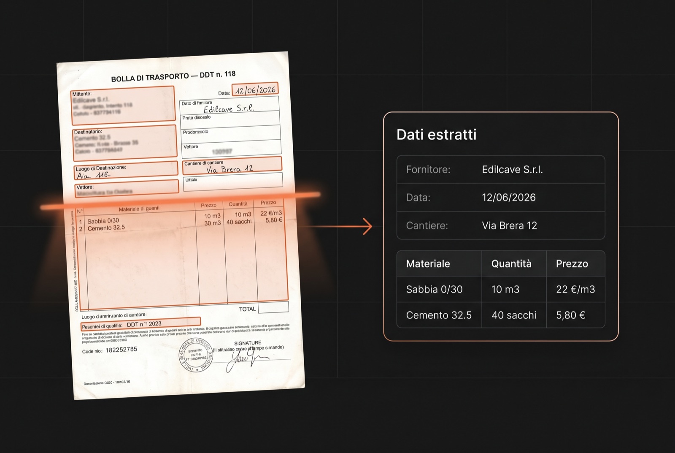
Task: Click the orange scan line across the document
Action: 181,201
